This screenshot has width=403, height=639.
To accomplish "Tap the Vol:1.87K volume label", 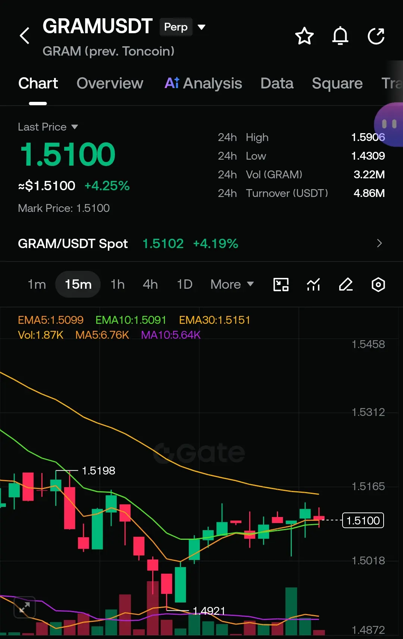I will [41, 335].
